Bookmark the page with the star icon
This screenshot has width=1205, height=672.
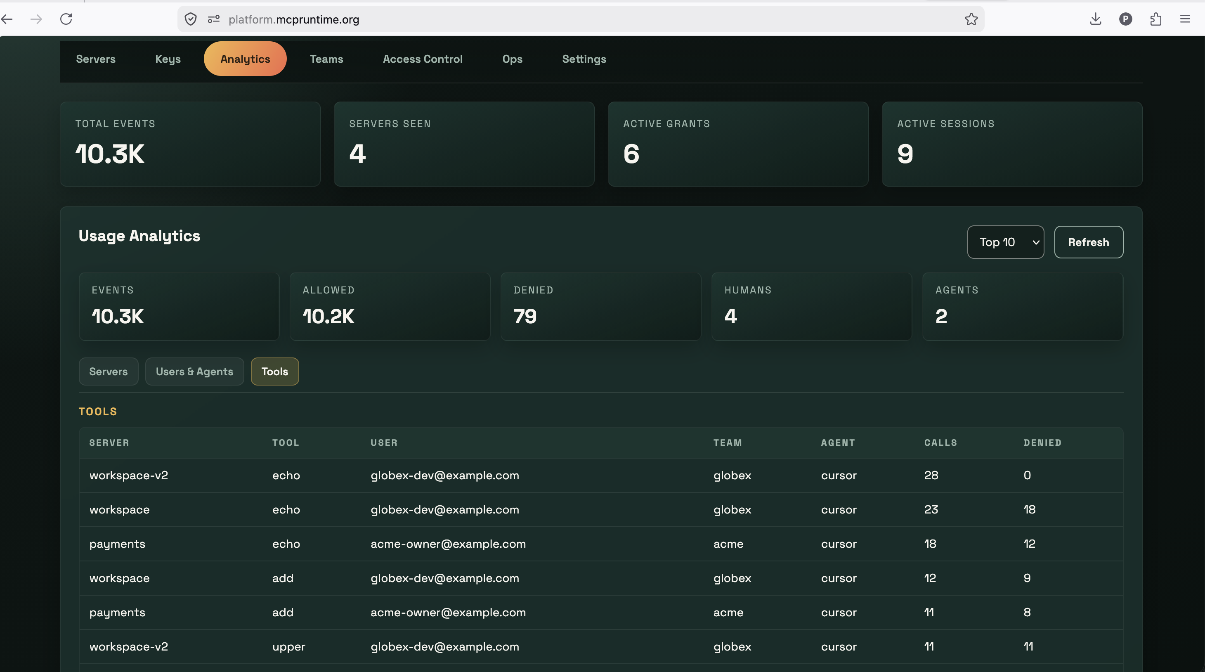971,19
